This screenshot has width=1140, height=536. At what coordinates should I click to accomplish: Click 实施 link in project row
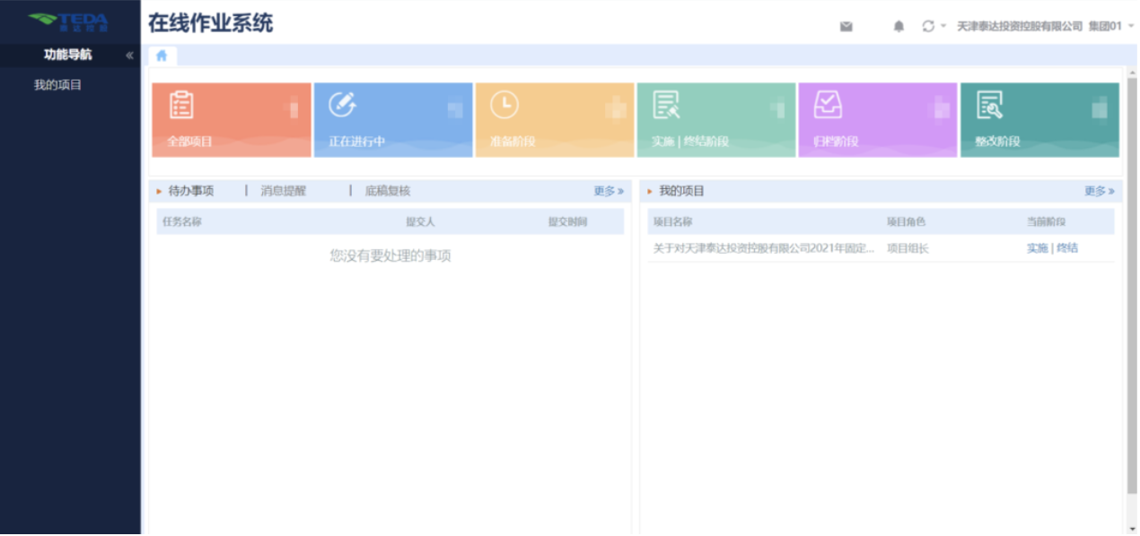(x=1037, y=248)
